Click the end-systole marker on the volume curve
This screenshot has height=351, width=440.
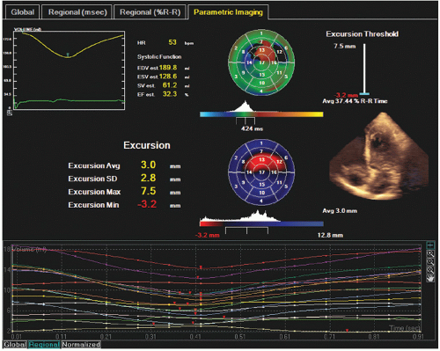click(x=68, y=55)
